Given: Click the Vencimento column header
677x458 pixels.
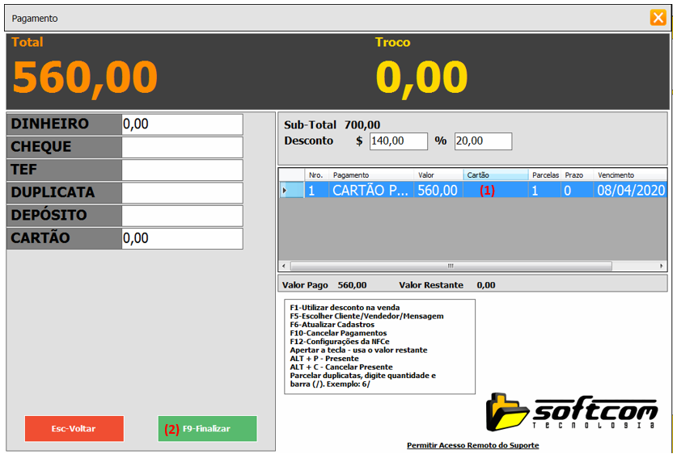Looking at the screenshot, I should pyautogui.click(x=629, y=174).
